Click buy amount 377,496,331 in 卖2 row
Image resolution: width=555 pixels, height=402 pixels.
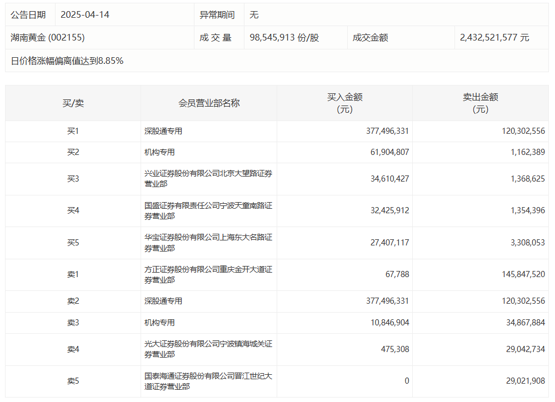387,301
